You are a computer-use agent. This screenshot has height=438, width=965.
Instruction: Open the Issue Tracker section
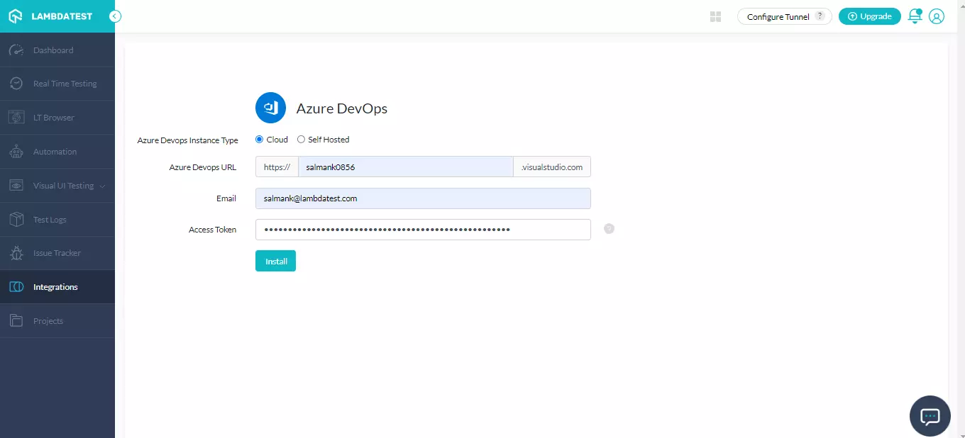click(59, 253)
